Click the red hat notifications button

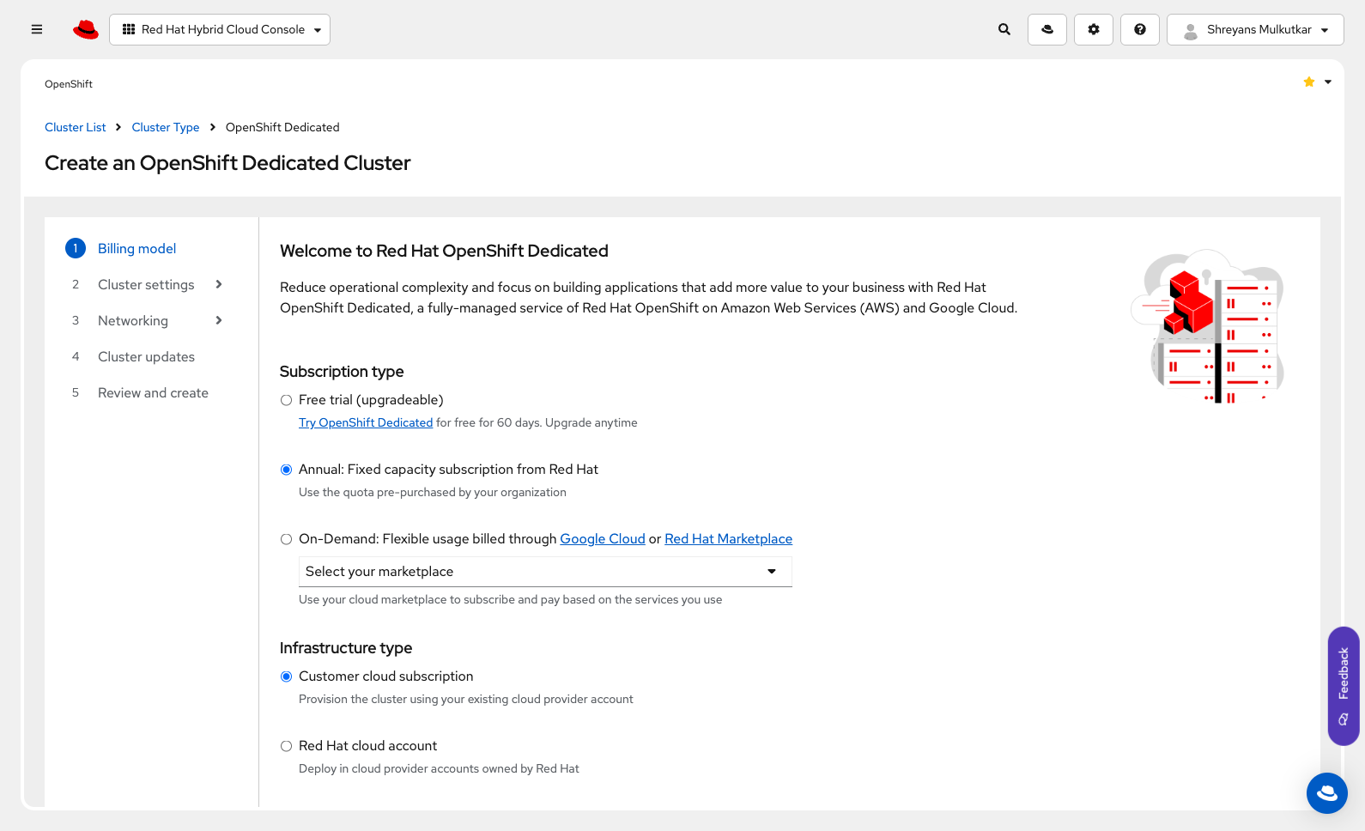(1047, 29)
